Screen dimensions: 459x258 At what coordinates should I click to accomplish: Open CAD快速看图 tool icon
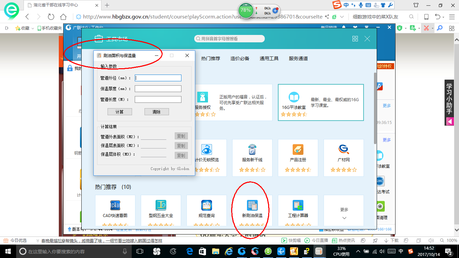pos(115,205)
